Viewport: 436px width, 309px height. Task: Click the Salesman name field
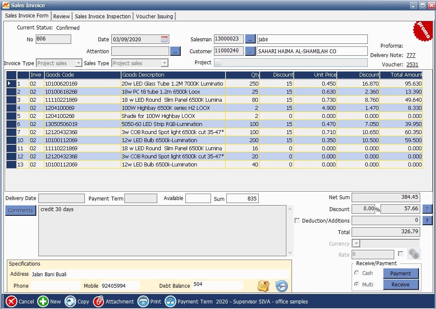point(312,39)
